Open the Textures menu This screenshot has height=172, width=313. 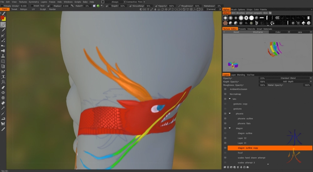click(23, 2)
